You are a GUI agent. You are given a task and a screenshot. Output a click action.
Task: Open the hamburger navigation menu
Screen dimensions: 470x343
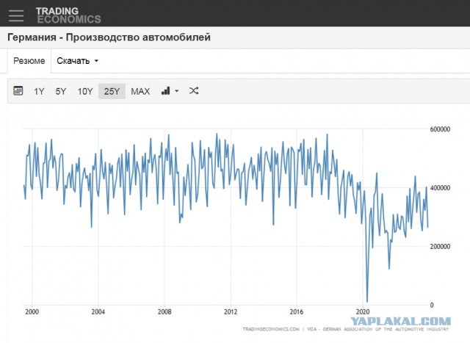pos(16,14)
